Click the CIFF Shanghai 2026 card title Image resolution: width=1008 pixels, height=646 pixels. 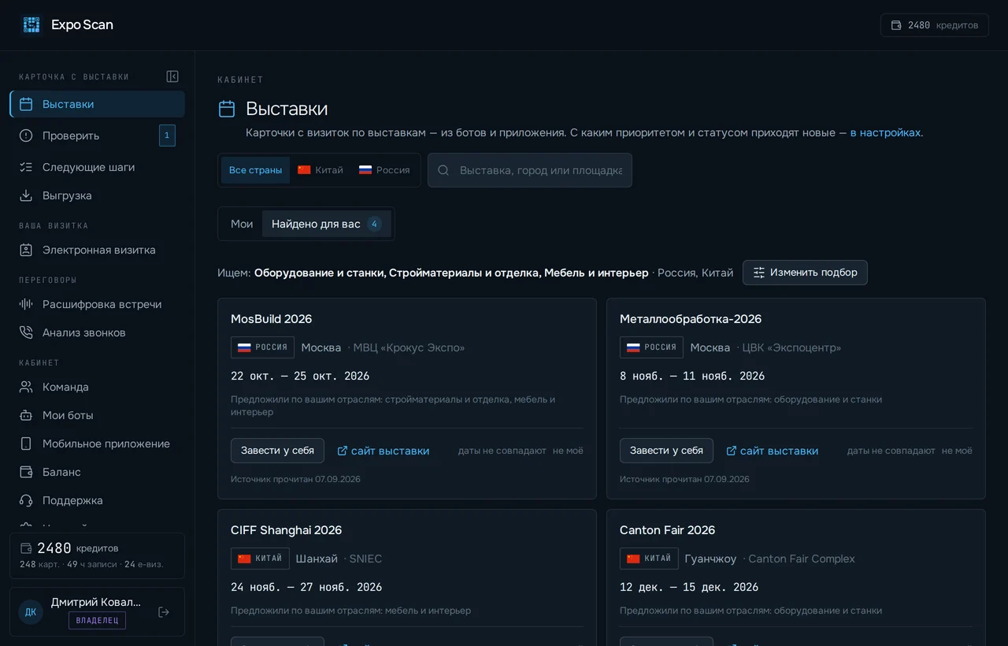[x=286, y=530]
